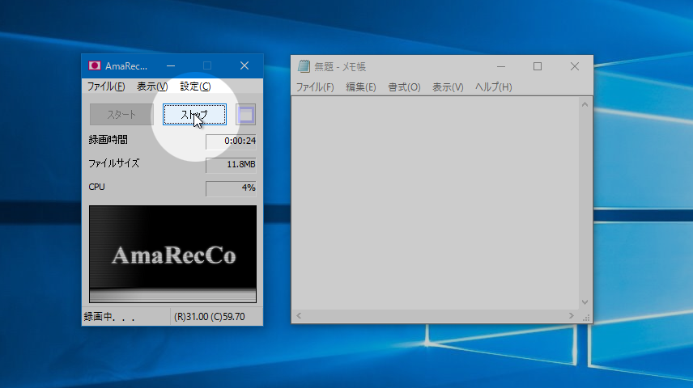693x388 pixels.
Task: Click the ファイルサイズ value 11.8MB
Action: click(x=231, y=165)
